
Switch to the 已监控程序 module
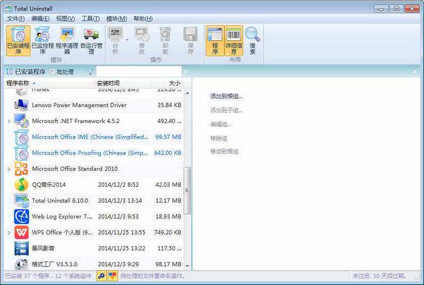(x=42, y=41)
